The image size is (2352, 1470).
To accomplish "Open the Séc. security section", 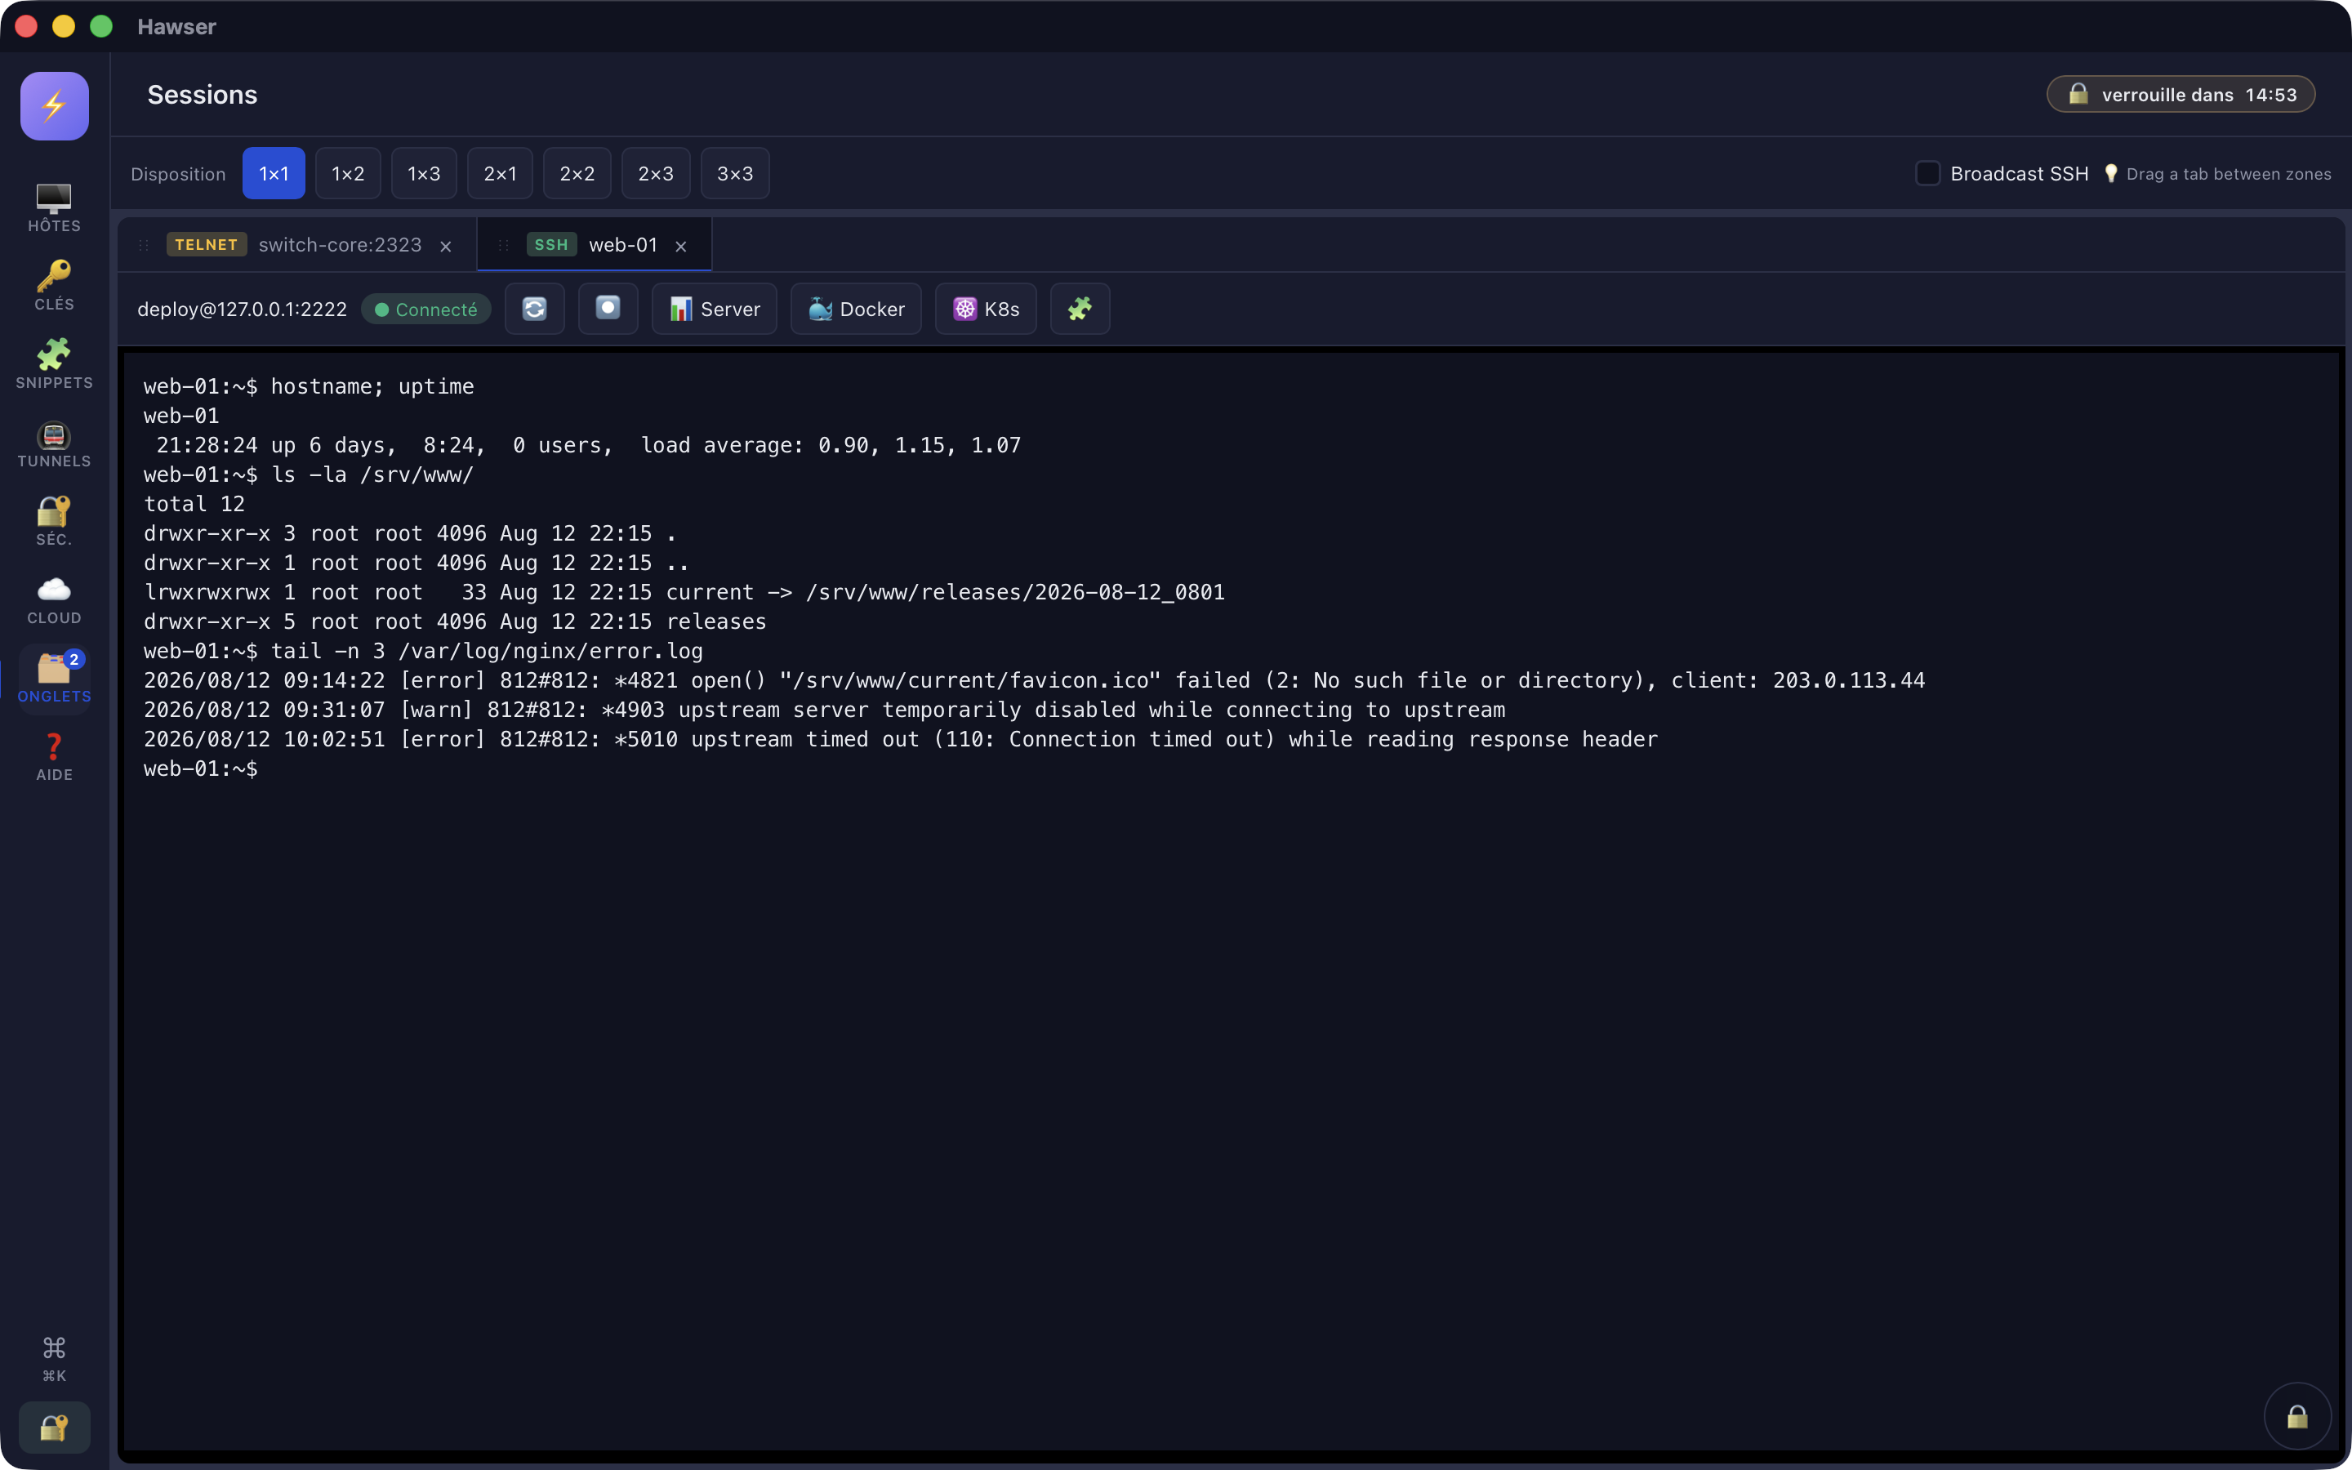I will pyautogui.click(x=55, y=521).
